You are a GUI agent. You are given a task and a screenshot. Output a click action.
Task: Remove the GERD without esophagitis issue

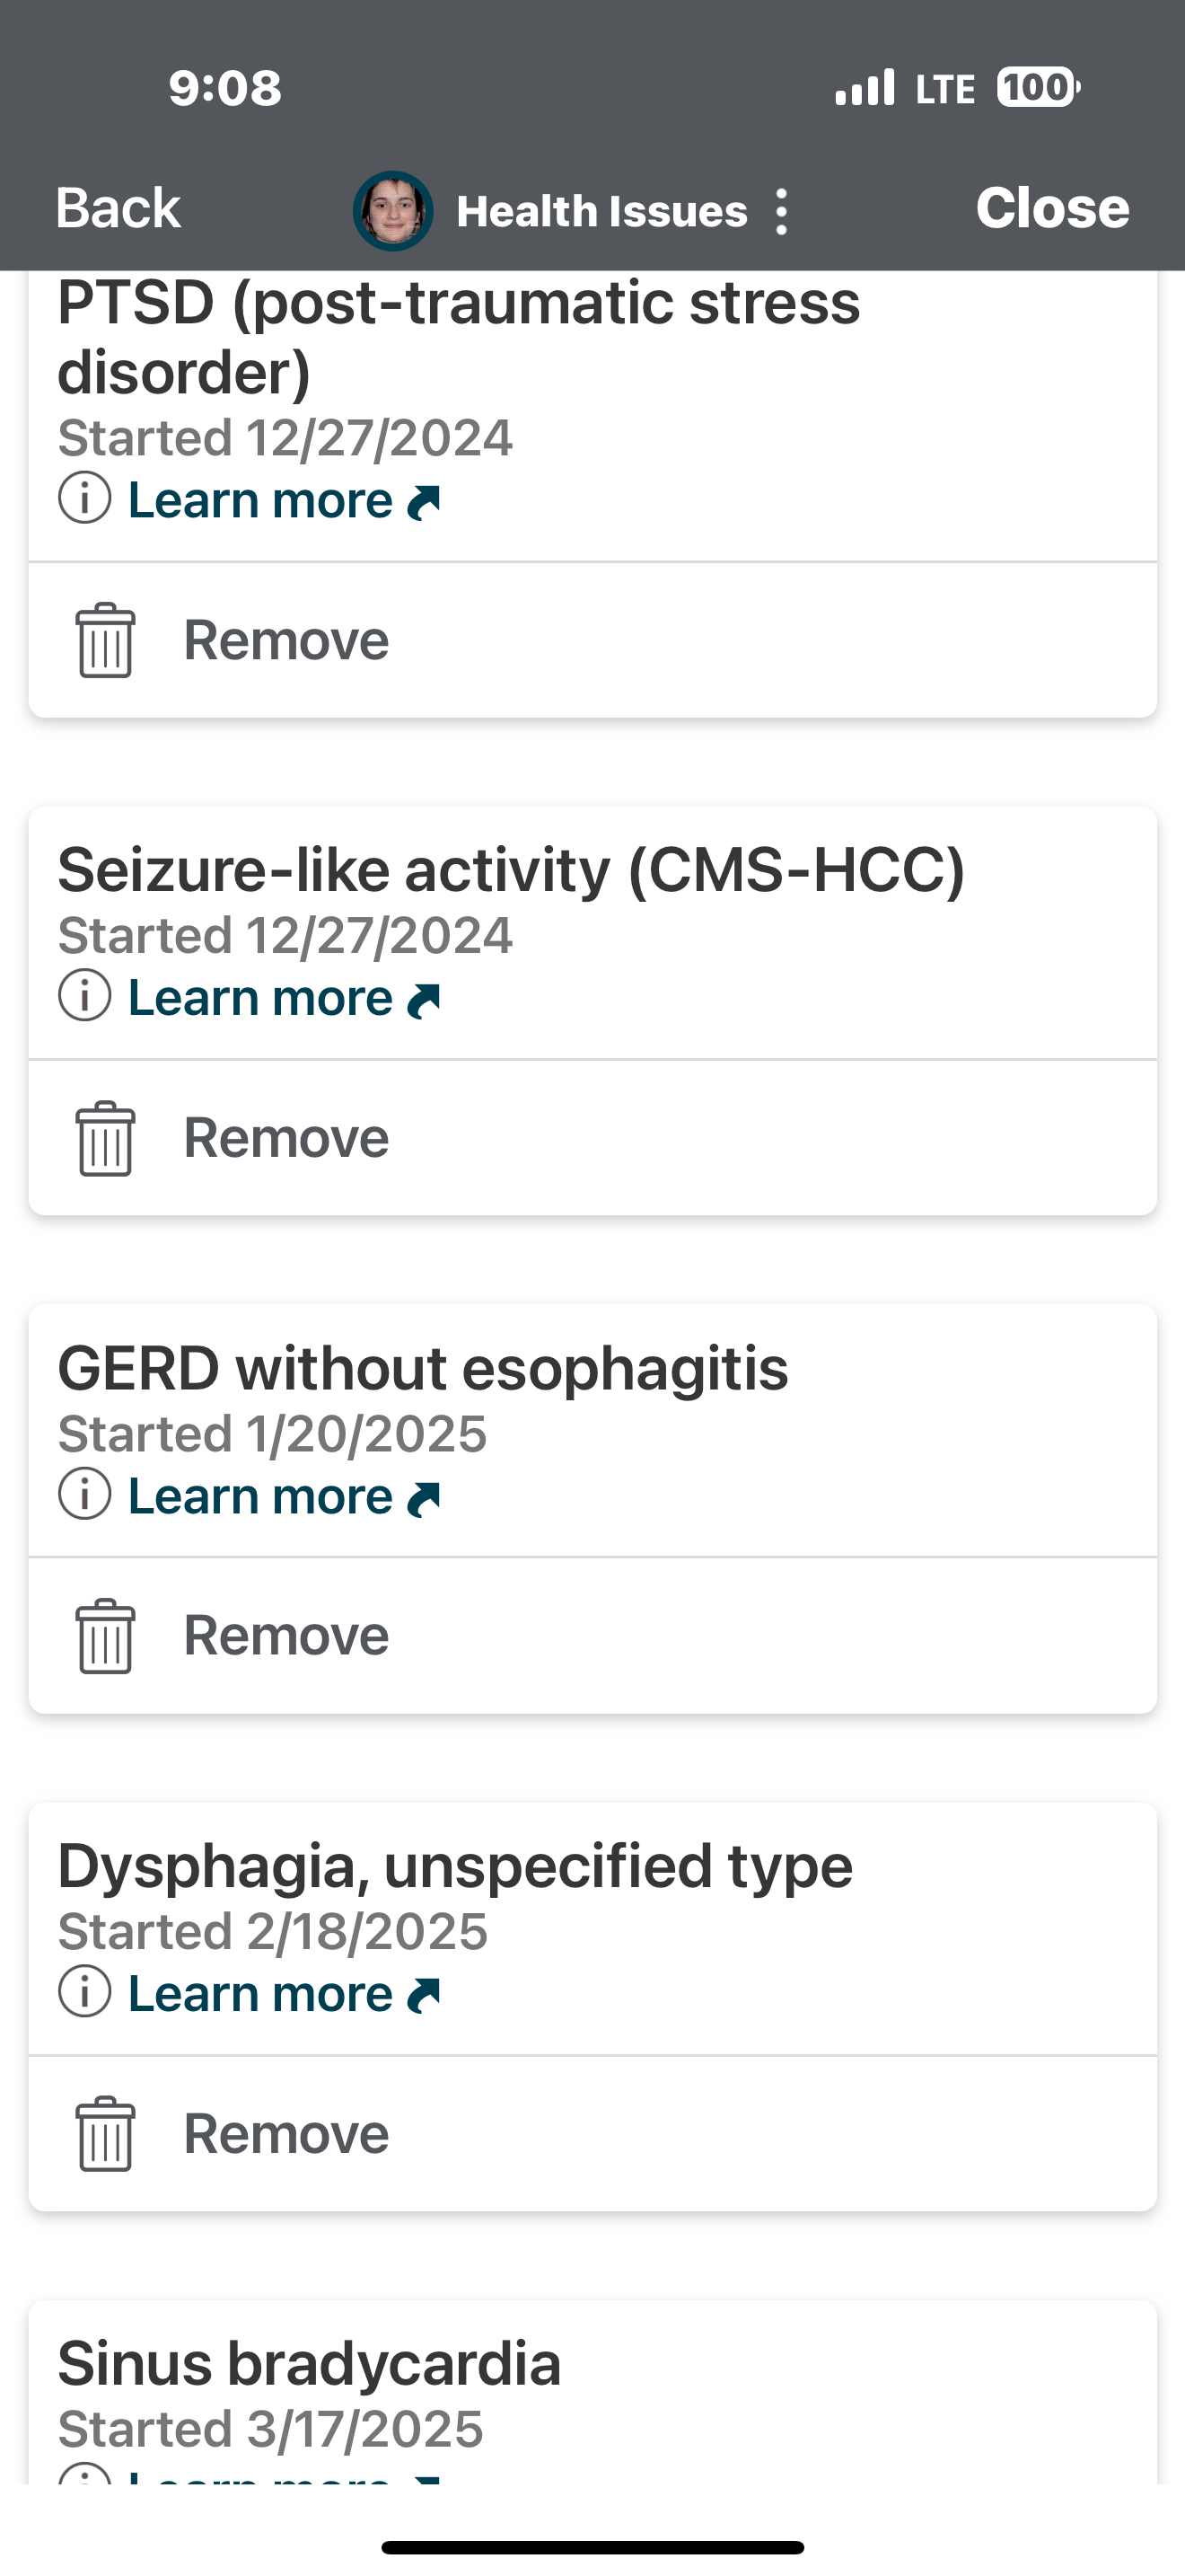[285, 1636]
